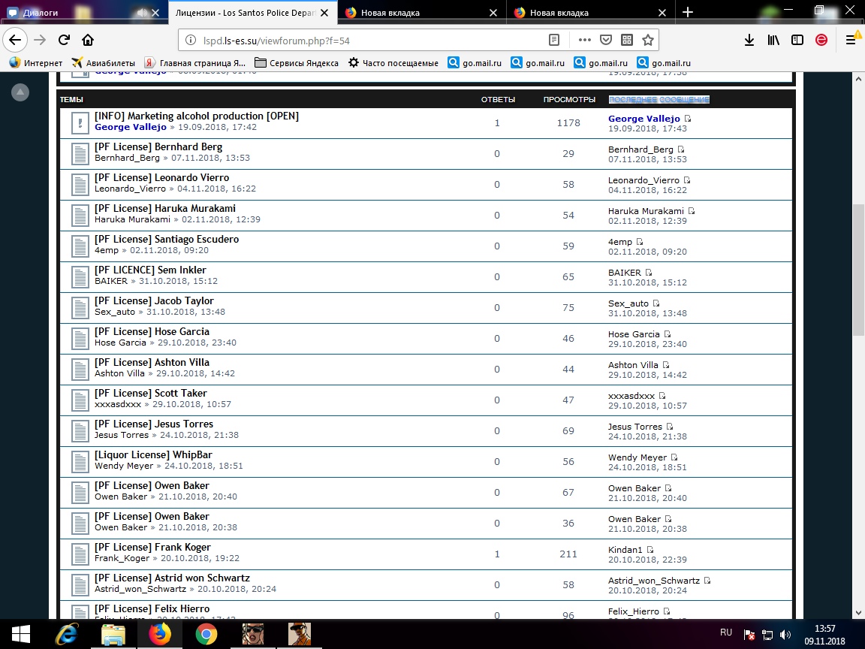
Task: Jump to latest post by Kindan1
Action: pyautogui.click(x=650, y=551)
